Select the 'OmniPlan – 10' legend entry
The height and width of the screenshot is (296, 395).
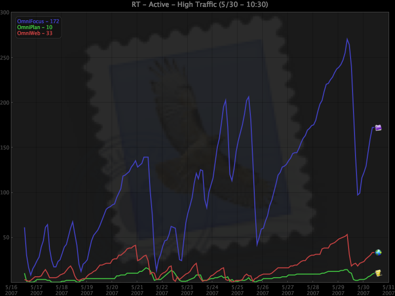click(x=35, y=27)
